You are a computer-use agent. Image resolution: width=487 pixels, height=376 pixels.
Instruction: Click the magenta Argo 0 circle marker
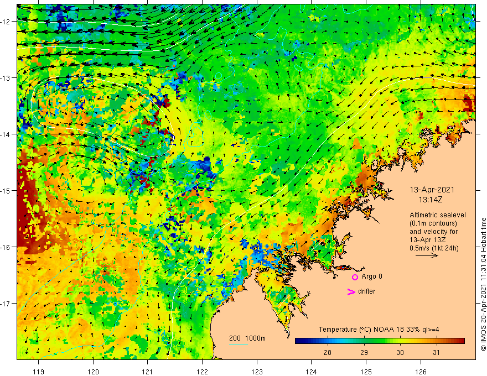(355, 277)
